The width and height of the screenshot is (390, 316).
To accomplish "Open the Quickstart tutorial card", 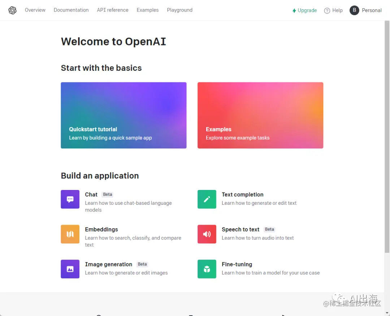I will (123, 116).
